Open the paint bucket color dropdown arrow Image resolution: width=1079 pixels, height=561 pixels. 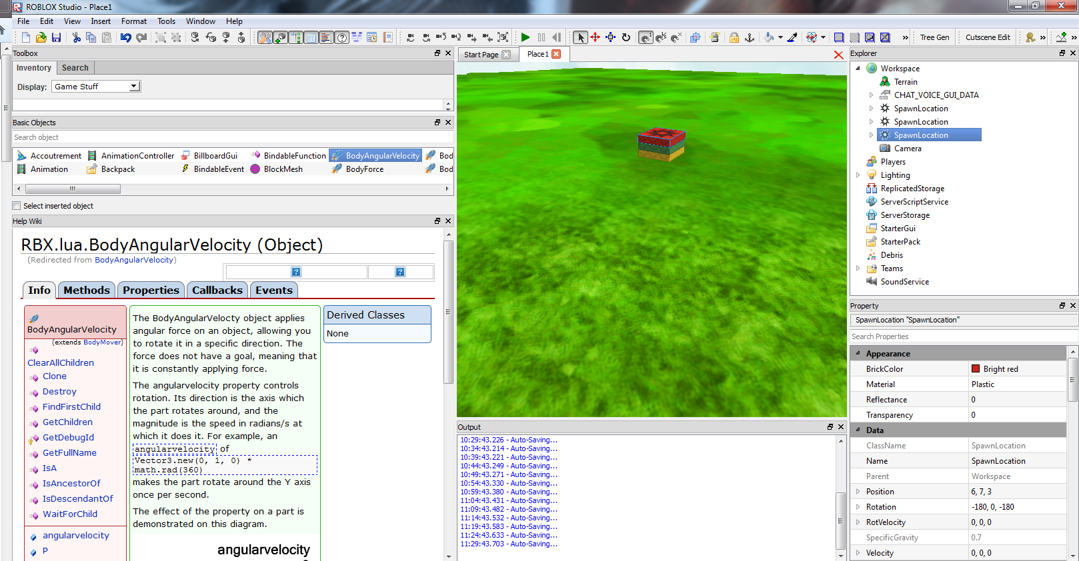click(780, 38)
